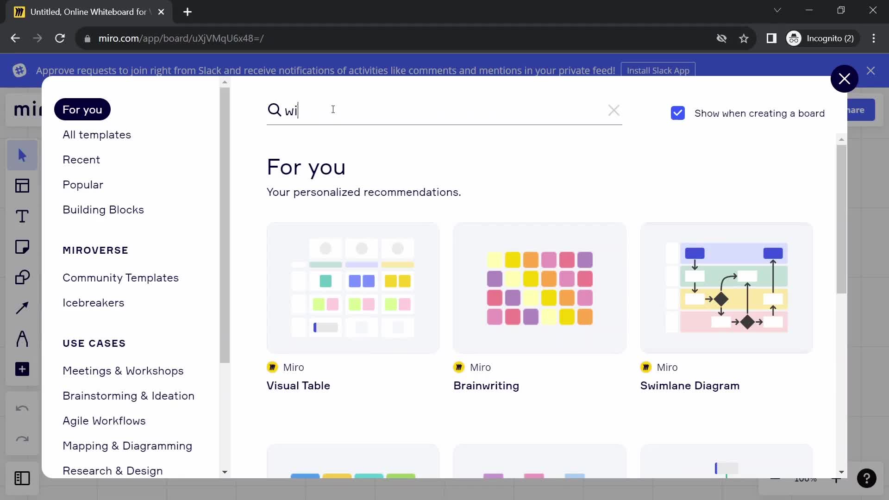Select the Popular templates tab
Viewport: 889px width, 500px height.
point(83,184)
